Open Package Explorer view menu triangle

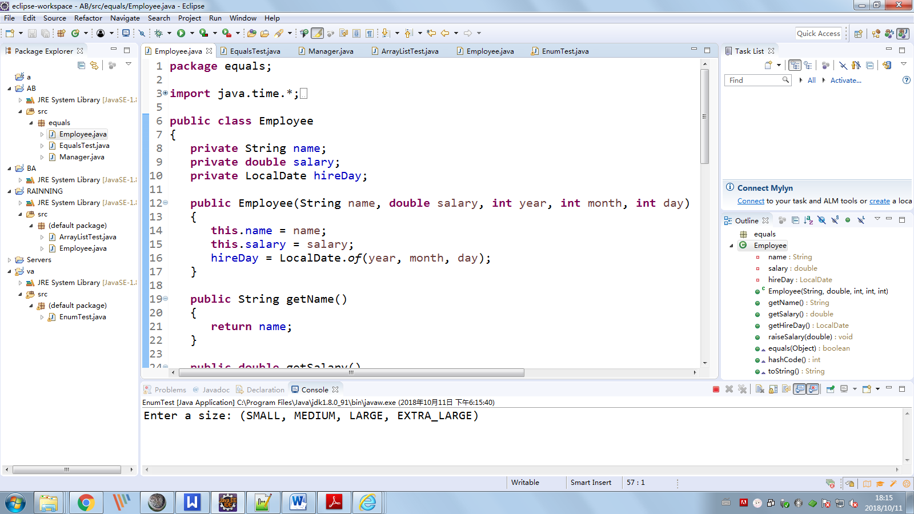pos(129,64)
